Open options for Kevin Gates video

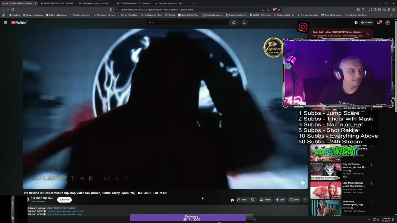(x=371, y=202)
